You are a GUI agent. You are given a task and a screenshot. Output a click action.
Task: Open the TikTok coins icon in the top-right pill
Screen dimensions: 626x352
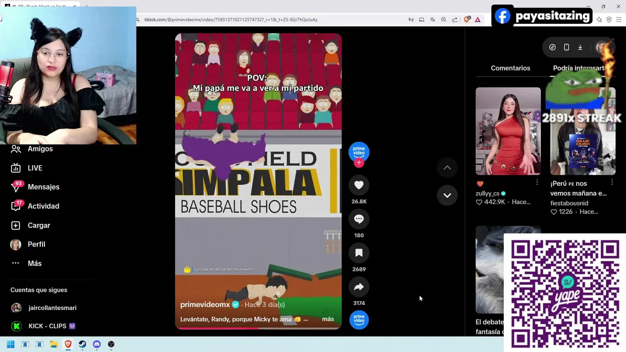click(553, 47)
